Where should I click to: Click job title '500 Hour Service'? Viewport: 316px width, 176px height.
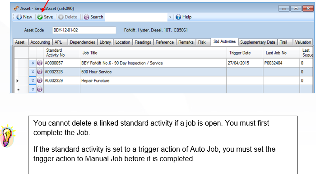pyautogui.click(x=96, y=72)
